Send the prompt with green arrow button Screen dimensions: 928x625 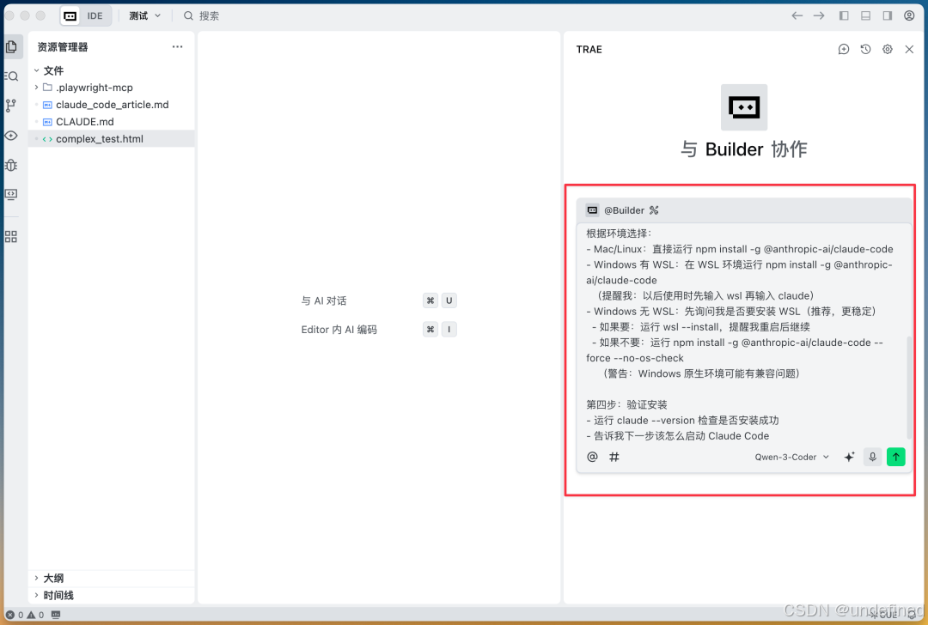896,457
